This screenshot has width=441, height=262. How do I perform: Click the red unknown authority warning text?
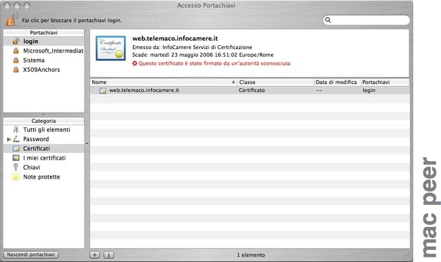coord(214,63)
